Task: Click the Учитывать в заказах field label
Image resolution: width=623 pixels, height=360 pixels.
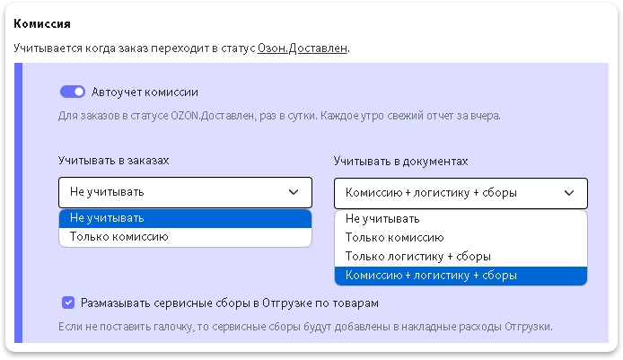Action: coord(114,161)
